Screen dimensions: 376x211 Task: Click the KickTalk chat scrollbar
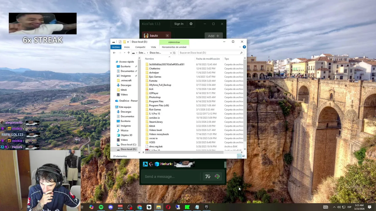pyautogui.click(x=225, y=165)
